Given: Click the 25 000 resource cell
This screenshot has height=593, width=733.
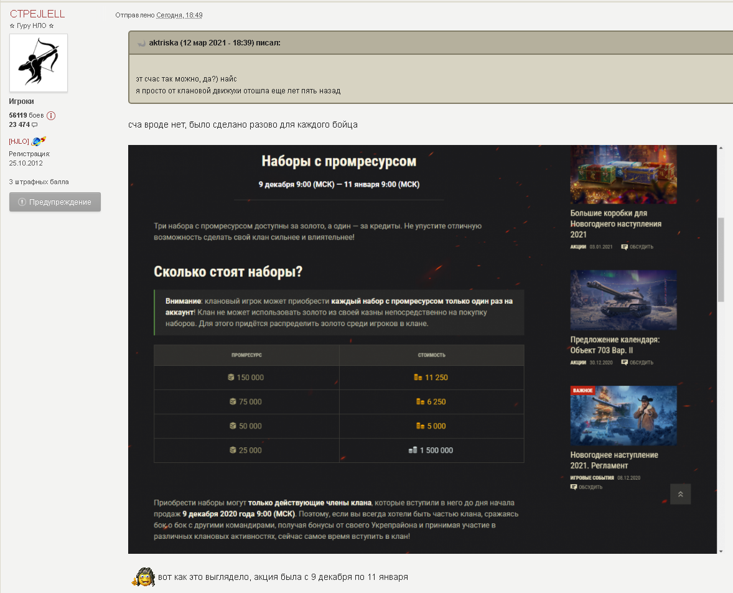Looking at the screenshot, I should [246, 451].
